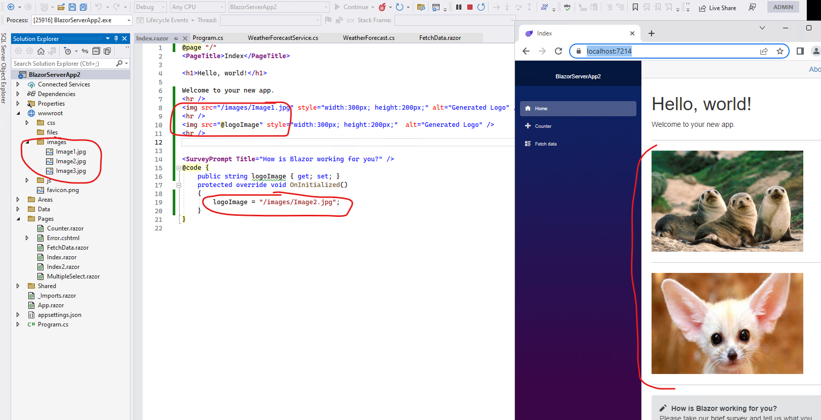Viewport: 821px width, 420px height.
Task: Open a file with the Open File icon
Action: (x=61, y=7)
